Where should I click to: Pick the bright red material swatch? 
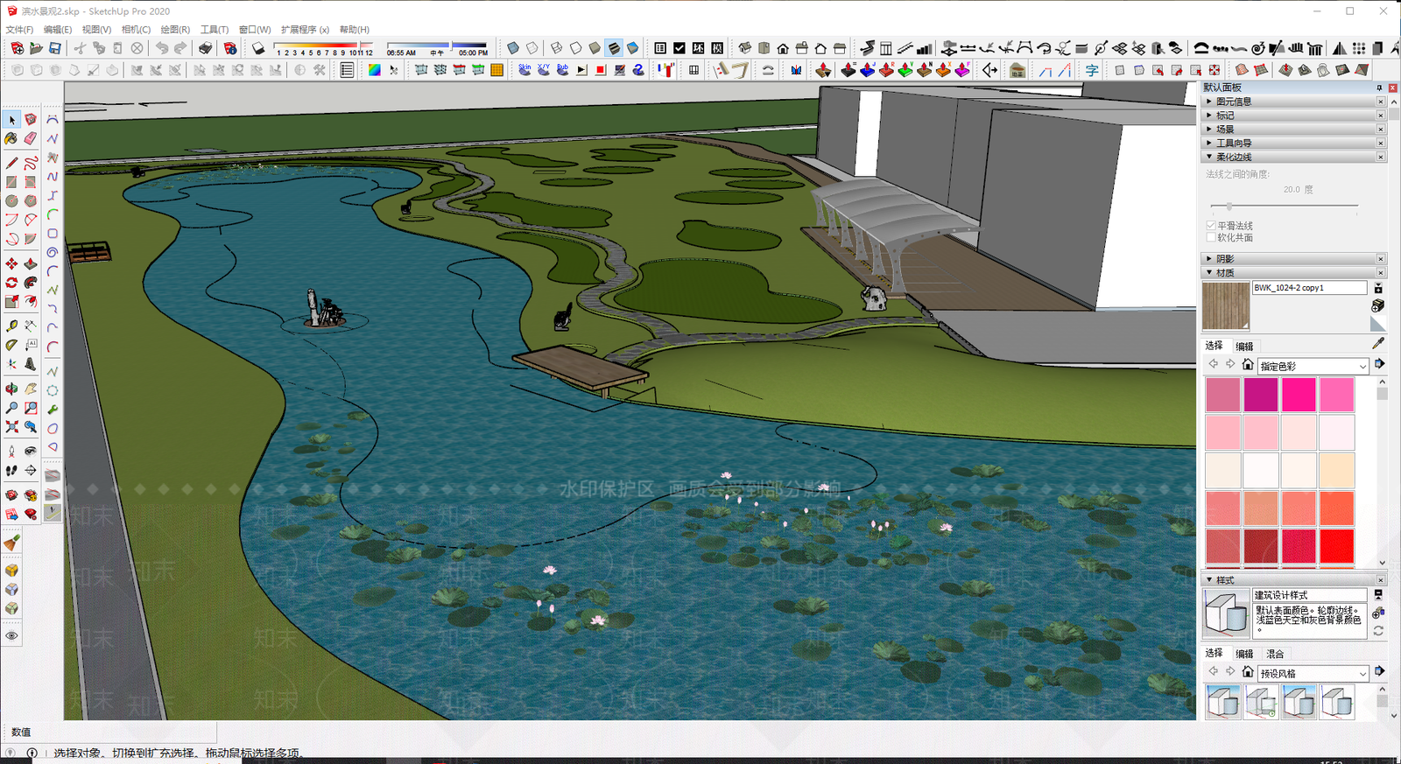pyautogui.click(x=1337, y=546)
